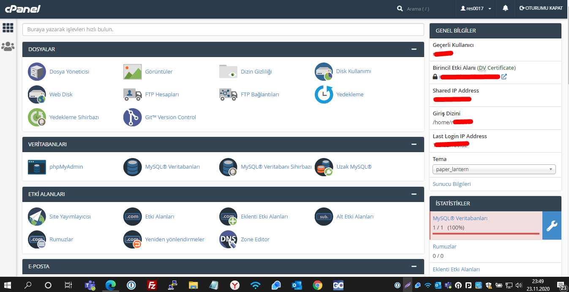Collapse the DOSYALAR section with the minus
The width and height of the screenshot is (569, 292).
point(414,49)
